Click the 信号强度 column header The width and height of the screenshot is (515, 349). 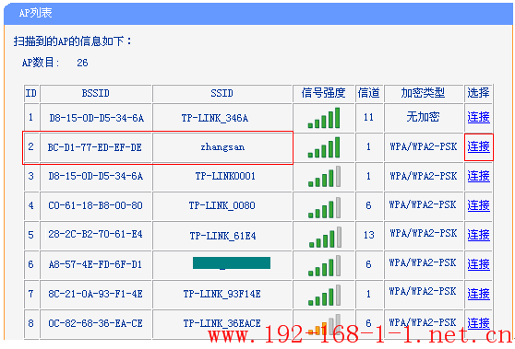coord(324,93)
